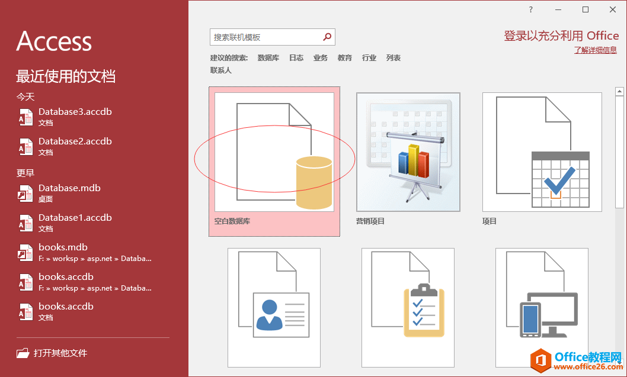Click the Database3.accdb file icon
The width and height of the screenshot is (627, 377).
25,117
